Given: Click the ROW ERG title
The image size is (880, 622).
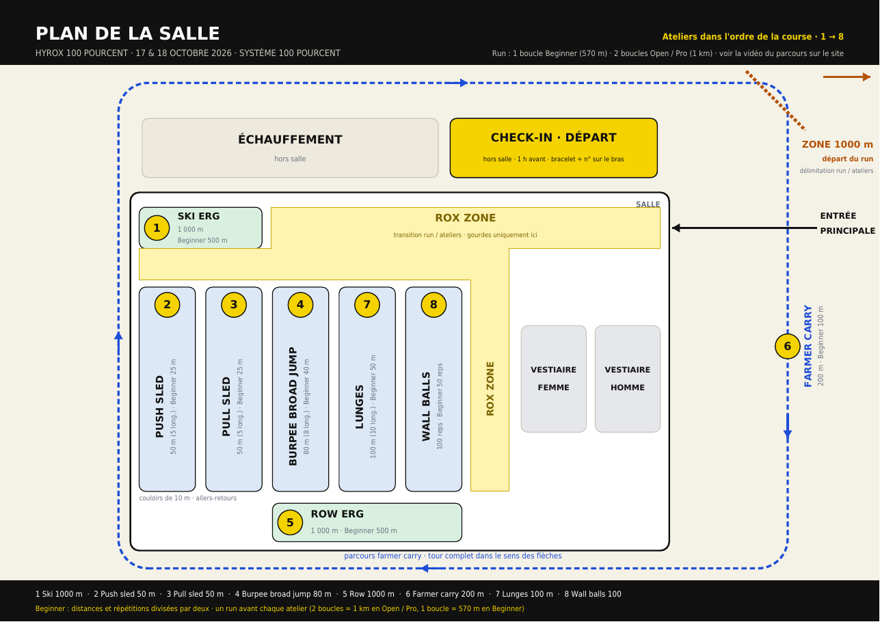Looking at the screenshot, I should (337, 514).
